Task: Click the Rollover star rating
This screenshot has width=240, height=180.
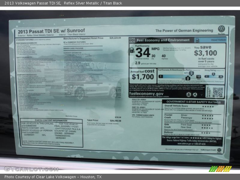Action: click(x=205, y=133)
